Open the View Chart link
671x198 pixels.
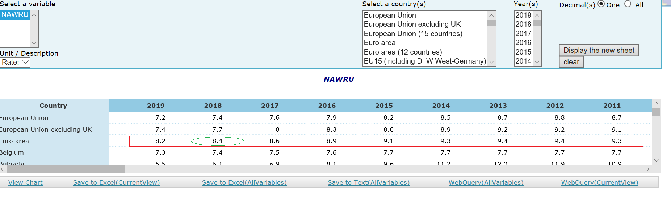[x=25, y=182]
